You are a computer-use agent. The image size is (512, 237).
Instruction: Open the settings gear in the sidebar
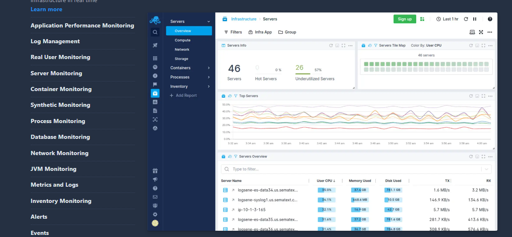pyautogui.click(x=155, y=214)
